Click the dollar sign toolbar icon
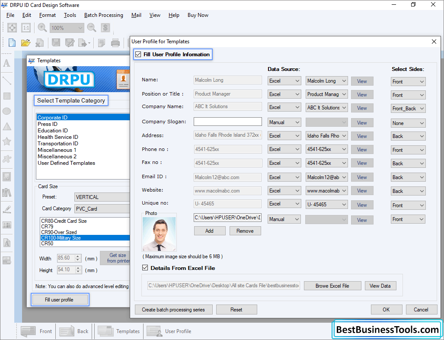Viewport: 444px width, 340px height. pos(105,28)
